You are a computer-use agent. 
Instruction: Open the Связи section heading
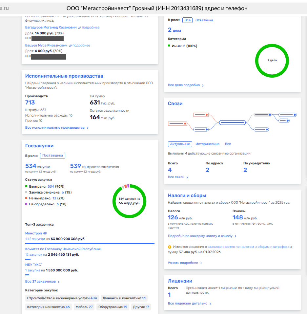click(175, 103)
